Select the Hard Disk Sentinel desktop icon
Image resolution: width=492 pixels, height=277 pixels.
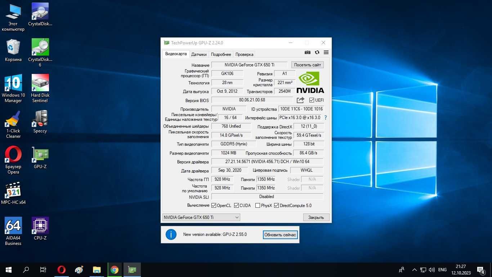pos(40,88)
